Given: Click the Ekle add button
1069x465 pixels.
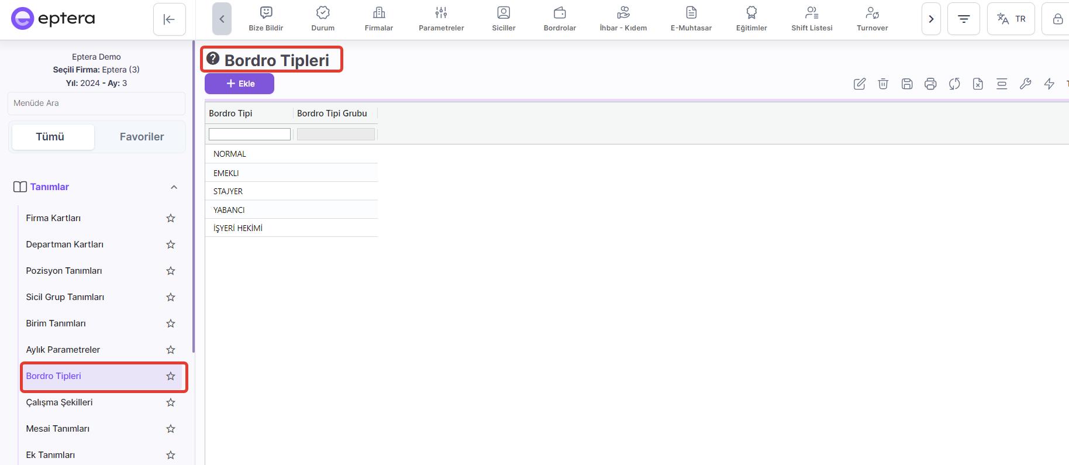Looking at the screenshot, I should coord(239,84).
